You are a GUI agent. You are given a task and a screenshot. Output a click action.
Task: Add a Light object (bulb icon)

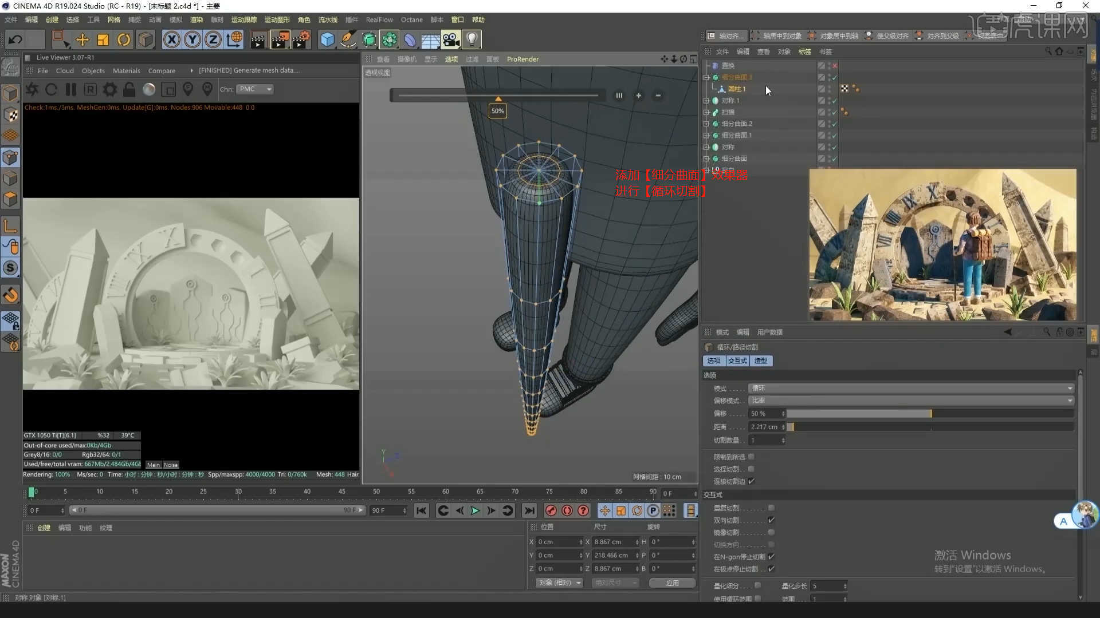tap(472, 39)
